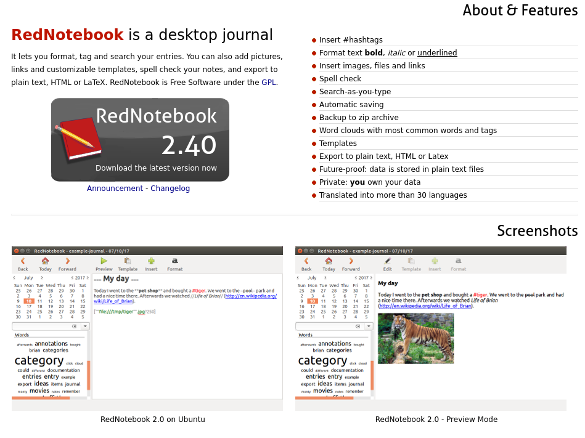This screenshot has height=438, width=585.
Task: Click the 'Screenshots' heading
Action: (538, 231)
